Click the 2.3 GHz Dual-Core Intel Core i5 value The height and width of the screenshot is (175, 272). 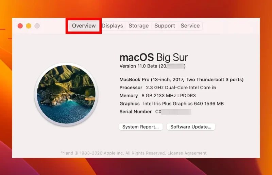tap(181, 87)
